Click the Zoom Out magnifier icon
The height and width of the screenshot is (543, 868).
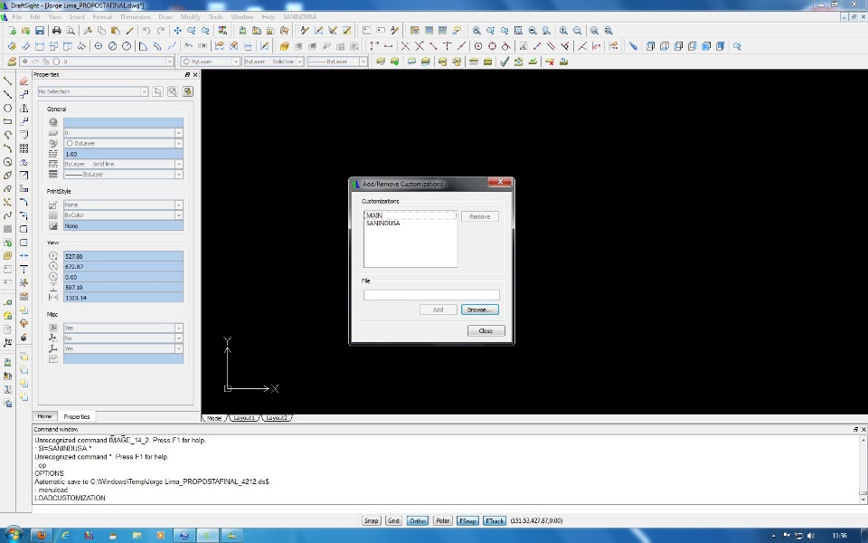point(578,31)
